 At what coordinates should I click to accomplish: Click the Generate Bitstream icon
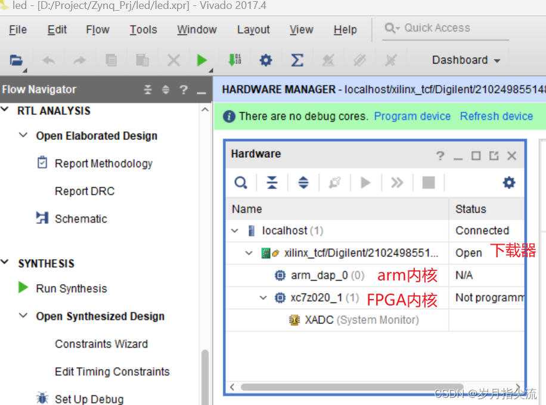tap(235, 60)
